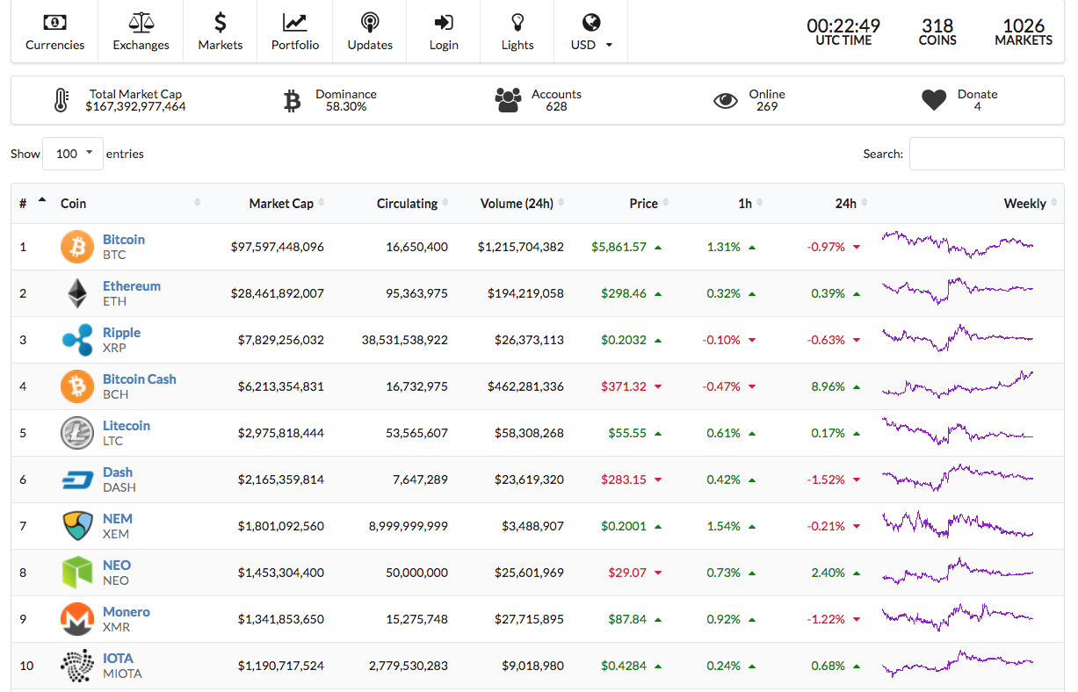Click Total Market Cap value $167,392,977,464
This screenshot has width=1078, height=692.
click(x=135, y=107)
